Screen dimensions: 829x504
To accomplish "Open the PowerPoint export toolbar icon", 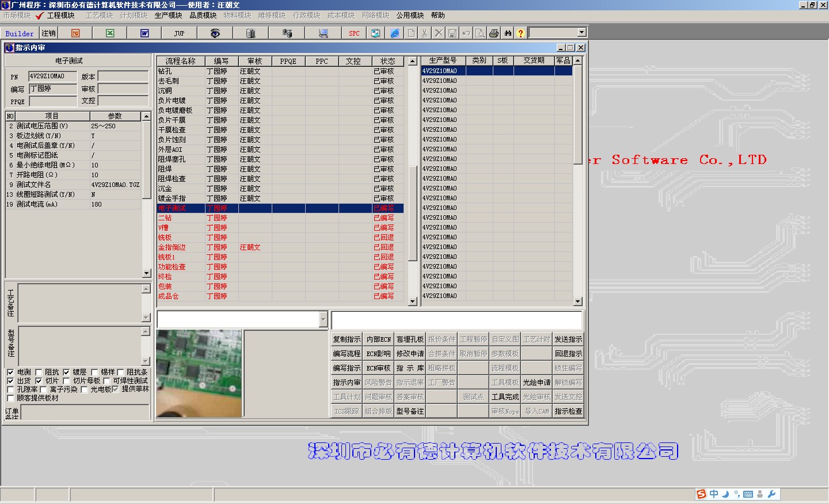I will pyautogui.click(x=75, y=33).
